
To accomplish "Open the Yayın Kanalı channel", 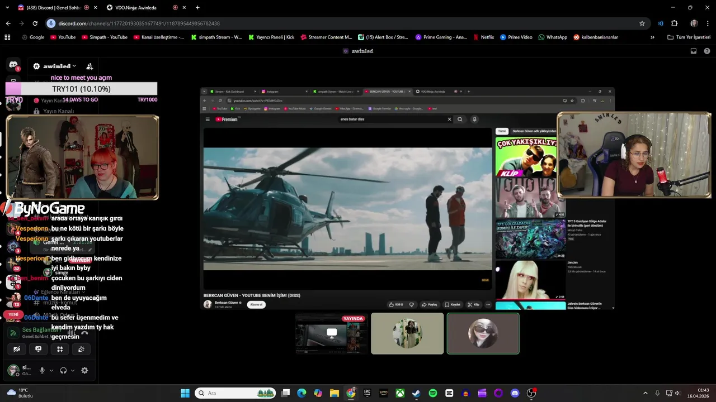I will coord(54,111).
